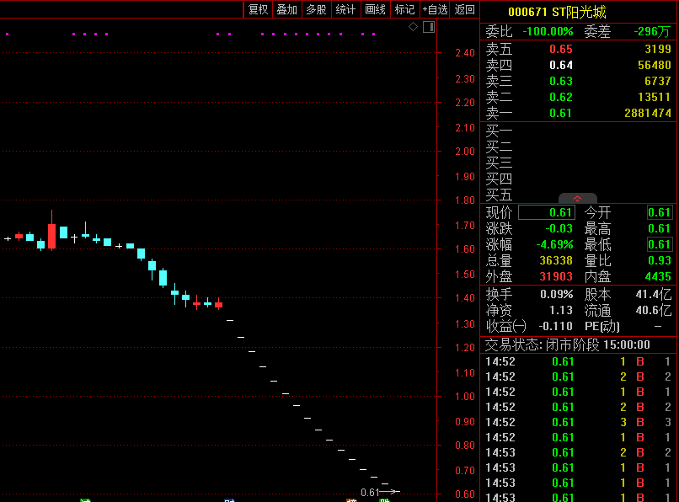
Task: Click the 1.00 price axis label
Action: (x=465, y=397)
